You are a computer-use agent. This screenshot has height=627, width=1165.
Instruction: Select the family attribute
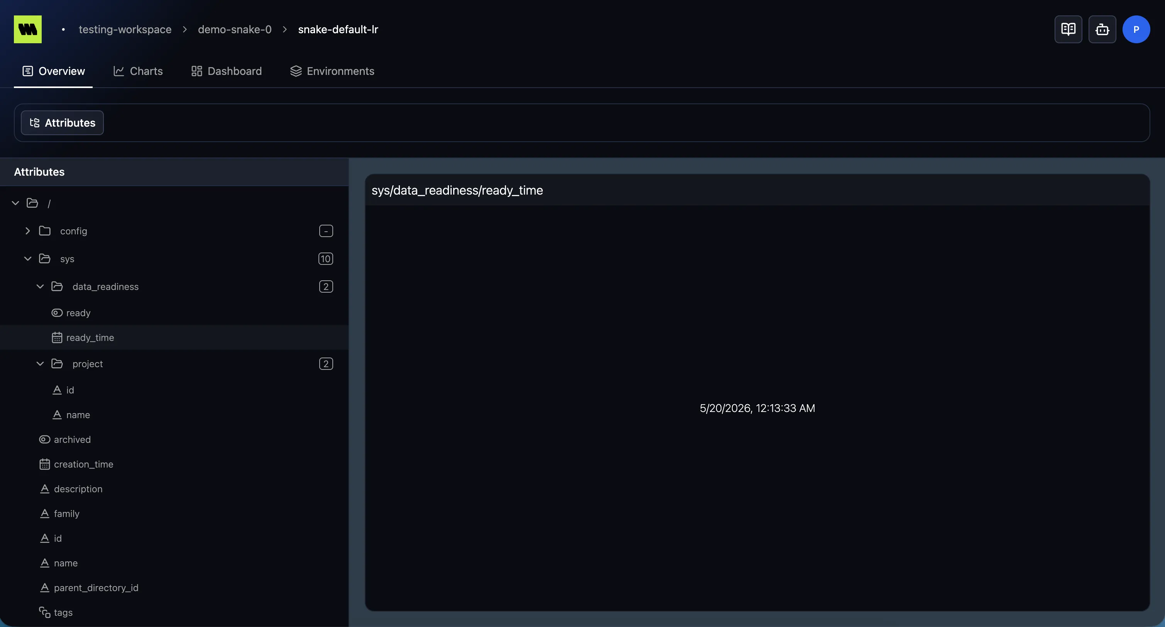coord(174,513)
